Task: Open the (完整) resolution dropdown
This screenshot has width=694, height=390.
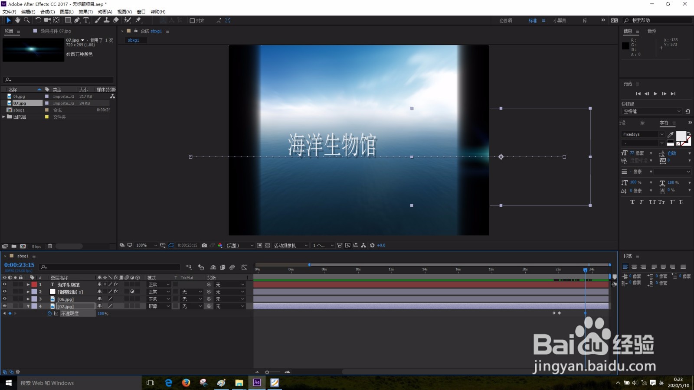Action: [240, 245]
